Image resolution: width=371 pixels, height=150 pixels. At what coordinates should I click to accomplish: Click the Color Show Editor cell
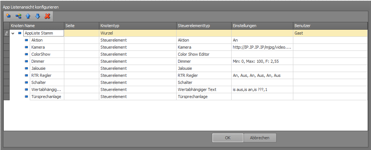[x=204, y=54]
